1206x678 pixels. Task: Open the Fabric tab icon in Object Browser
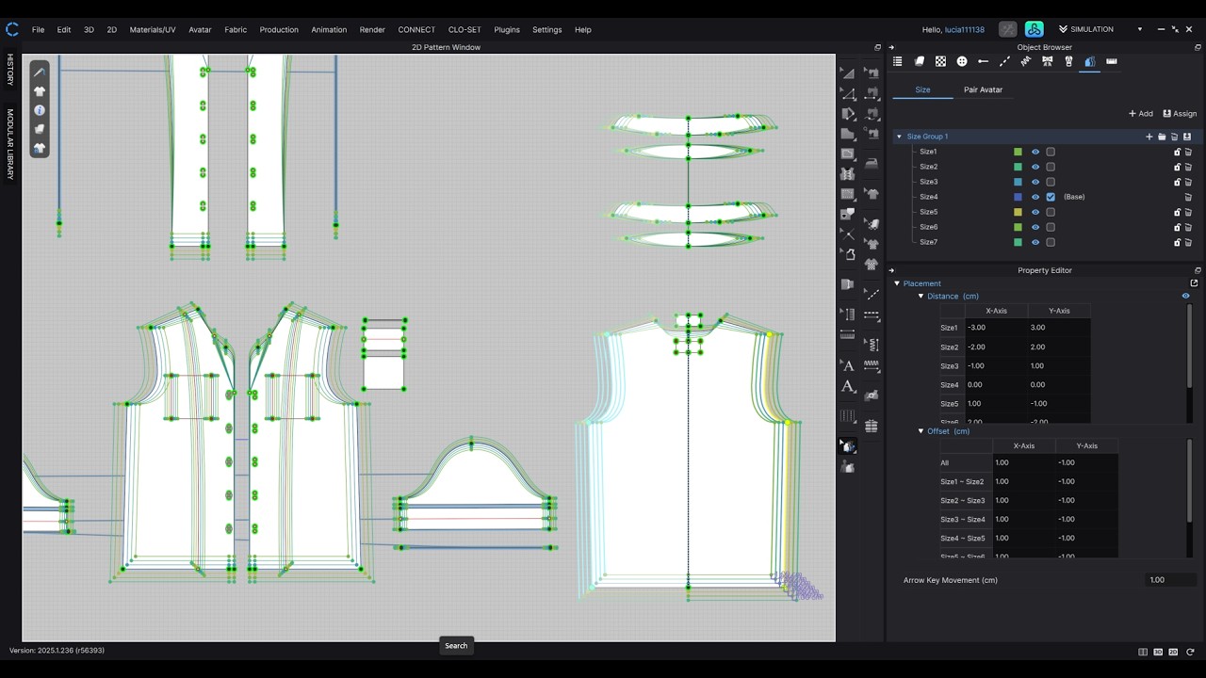tap(920, 61)
